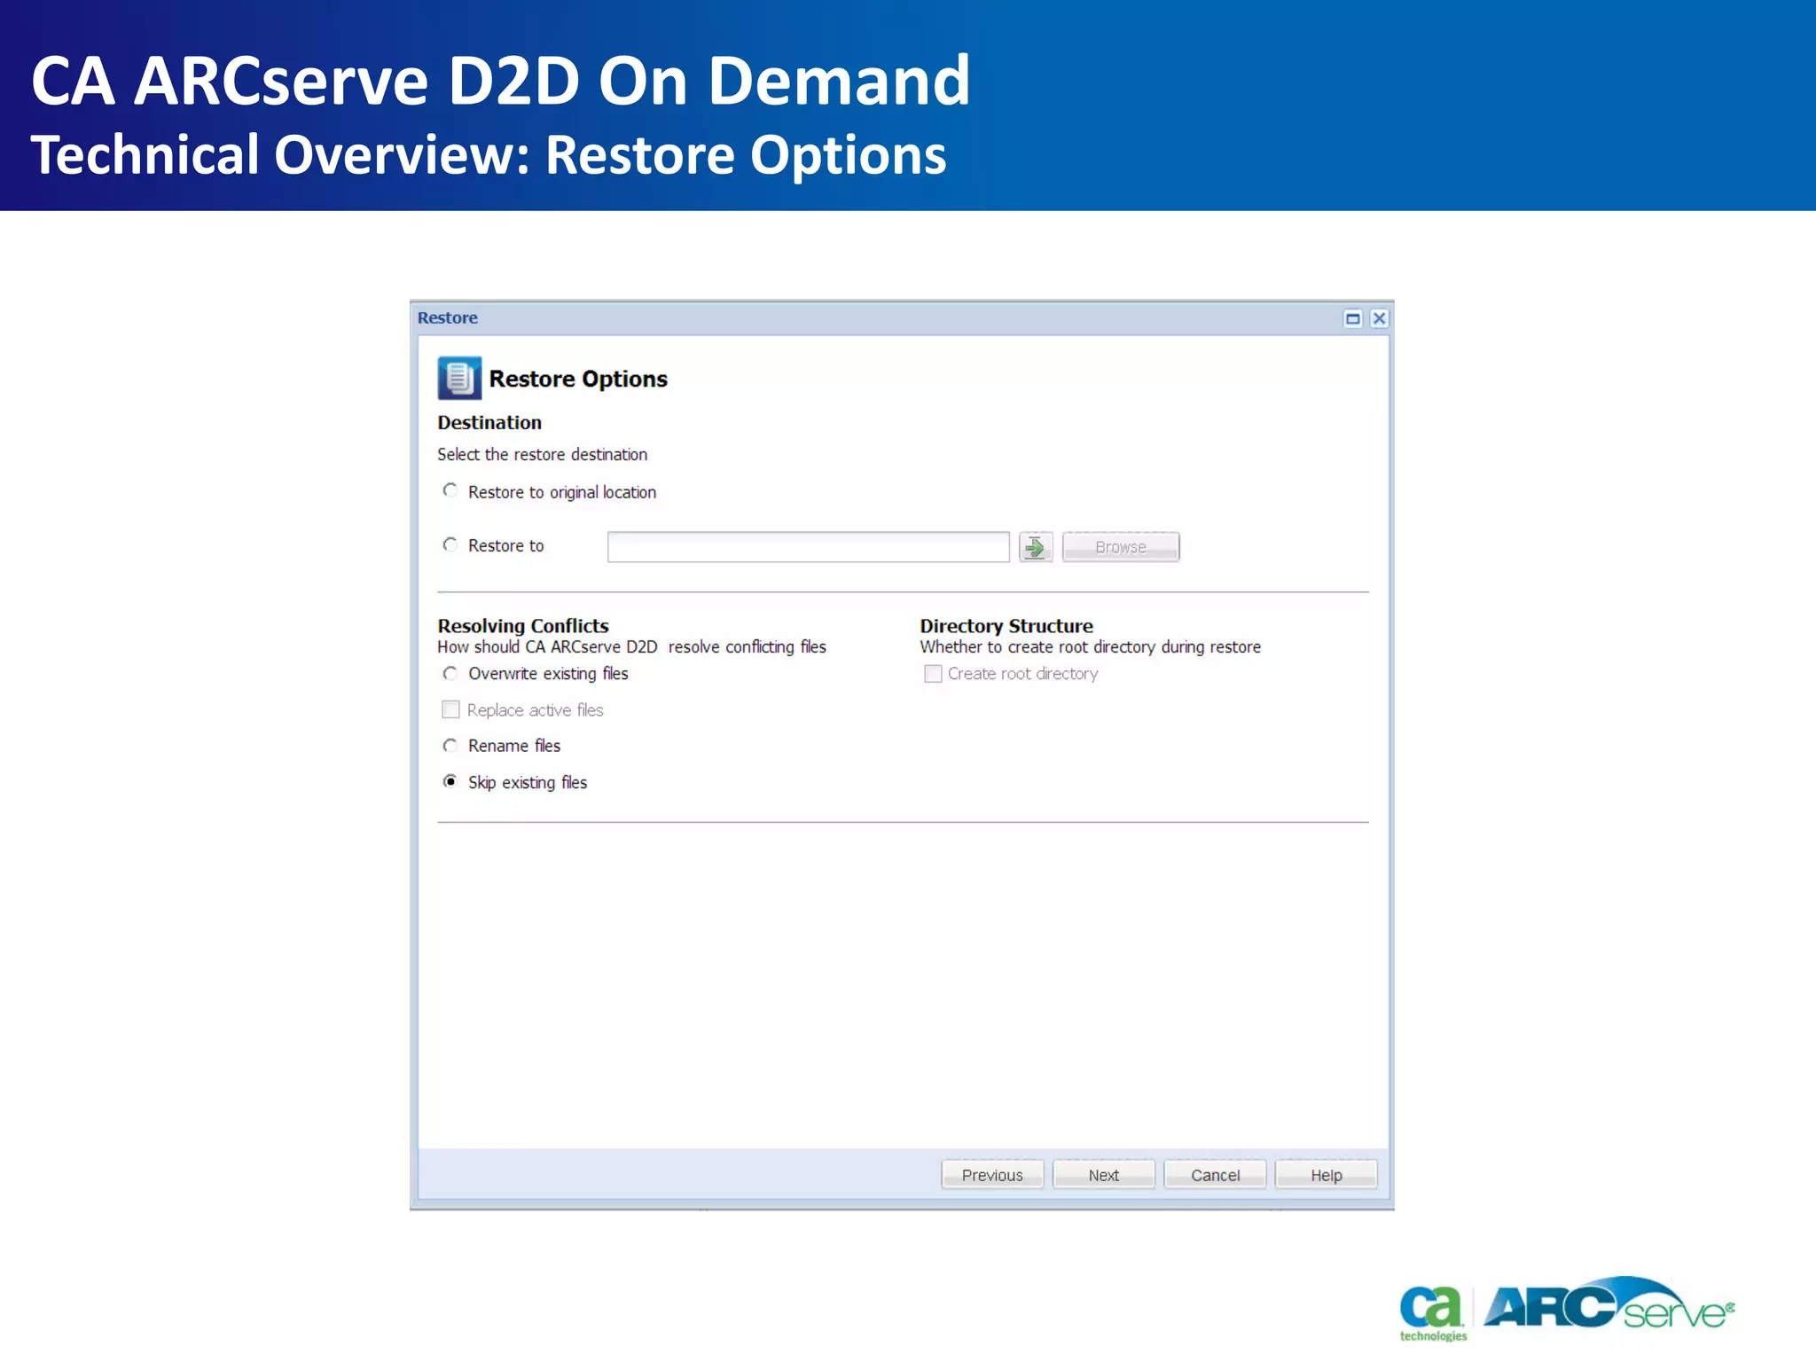Click the Destination heading text

[489, 423]
